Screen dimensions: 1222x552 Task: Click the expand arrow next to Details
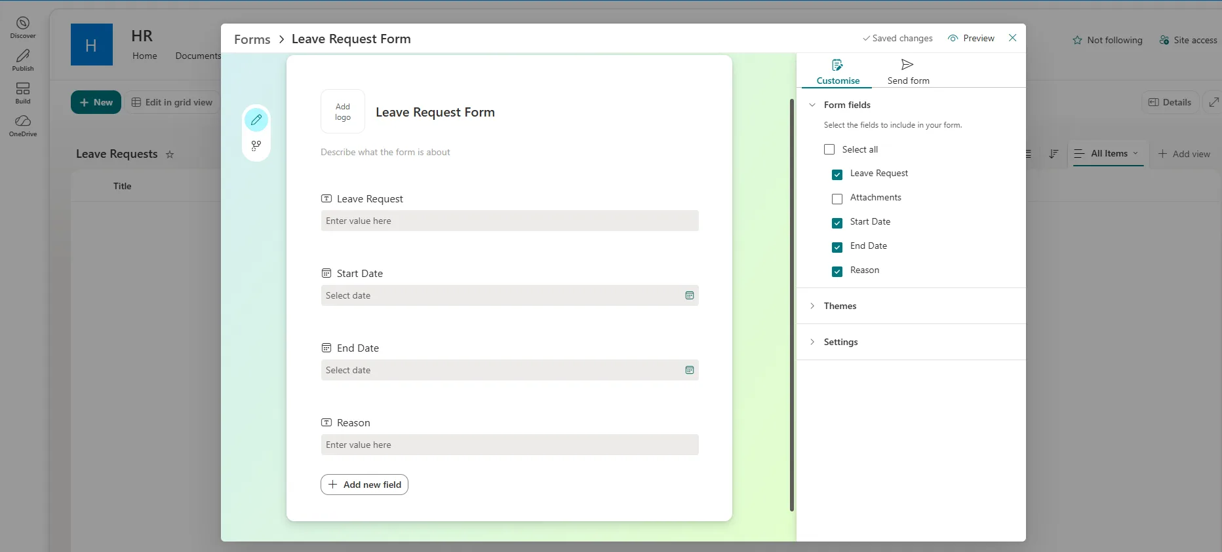tap(1213, 102)
